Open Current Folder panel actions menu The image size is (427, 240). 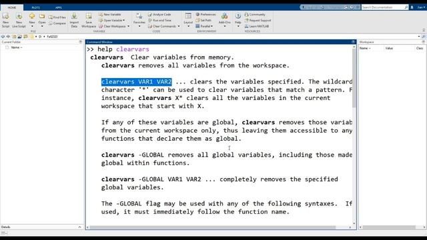pos(80,42)
